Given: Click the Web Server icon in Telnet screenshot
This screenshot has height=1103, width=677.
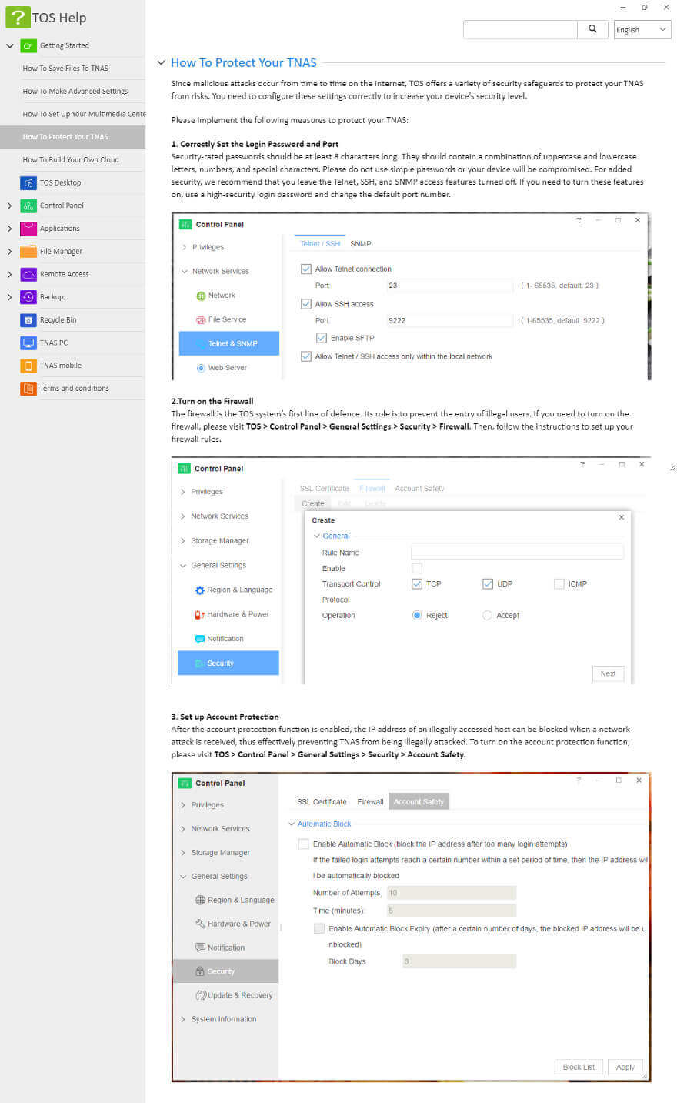Looking at the screenshot, I should coord(201,368).
